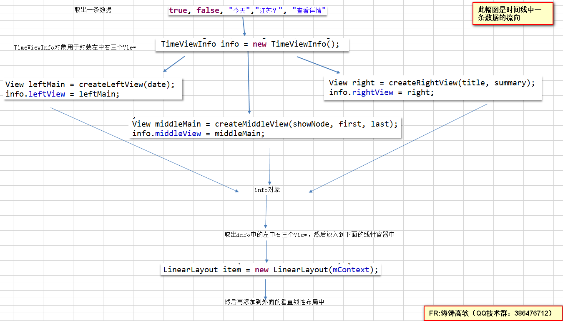Click the "FR:海涛高软（QQ技术群：386476712）" footer box
563x321 pixels.
coord(493,313)
